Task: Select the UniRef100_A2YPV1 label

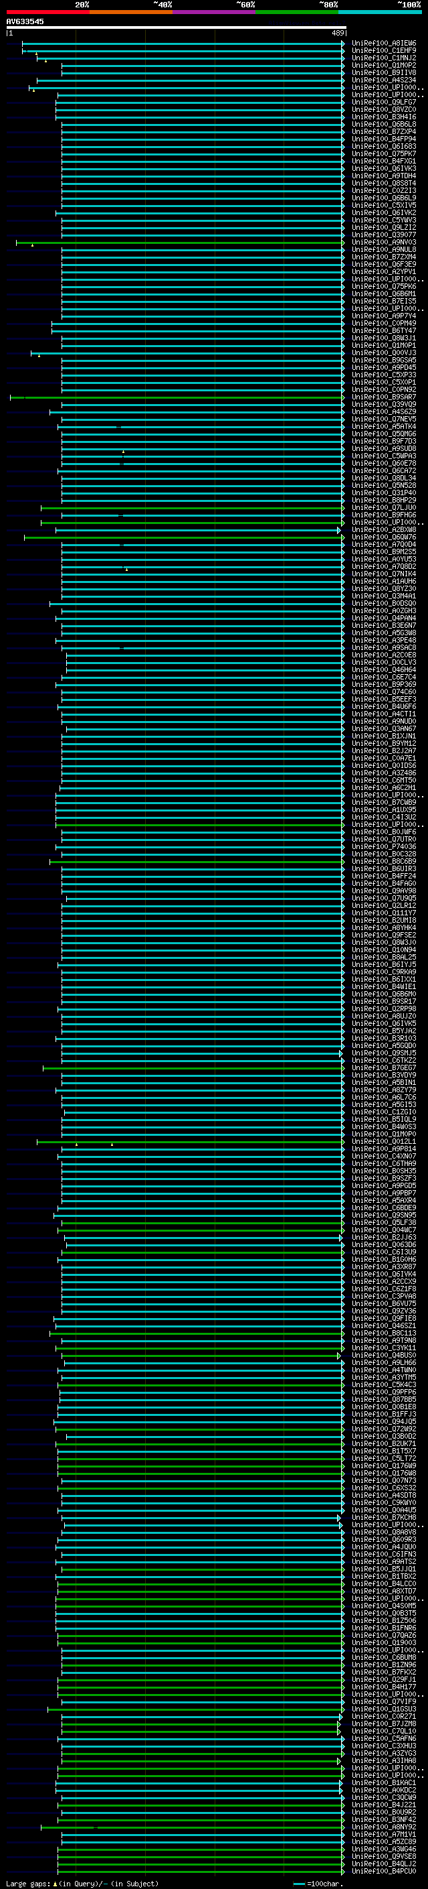Action: click(x=384, y=271)
